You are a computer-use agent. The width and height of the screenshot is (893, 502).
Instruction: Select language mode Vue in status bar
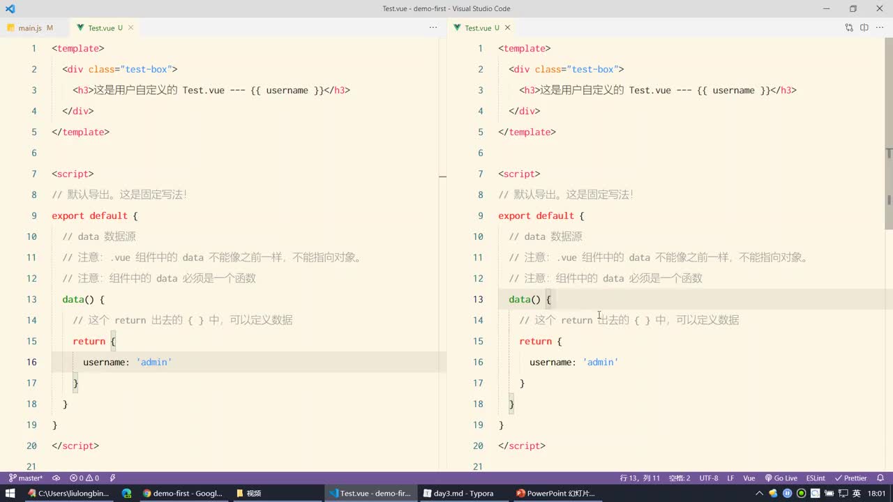point(749,478)
